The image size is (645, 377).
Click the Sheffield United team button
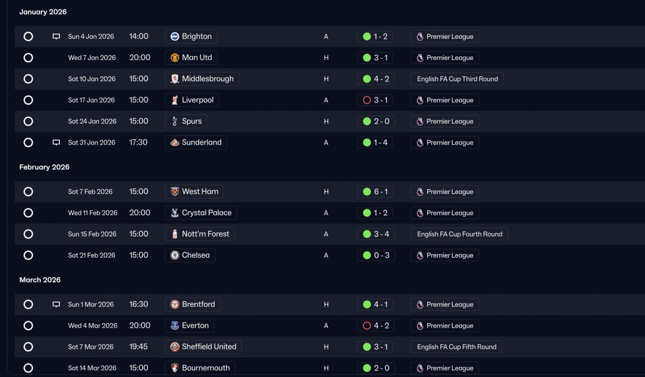(204, 346)
